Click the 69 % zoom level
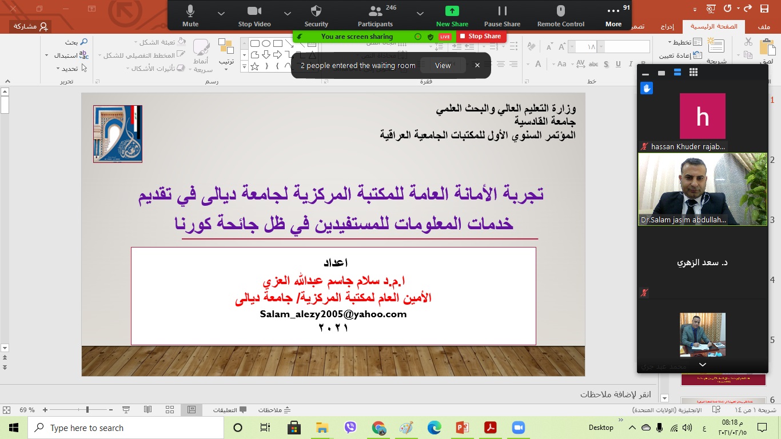 click(27, 410)
